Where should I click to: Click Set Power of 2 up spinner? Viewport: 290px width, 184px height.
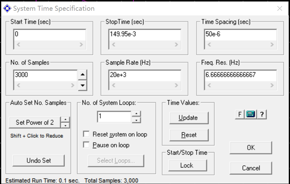point(65,120)
